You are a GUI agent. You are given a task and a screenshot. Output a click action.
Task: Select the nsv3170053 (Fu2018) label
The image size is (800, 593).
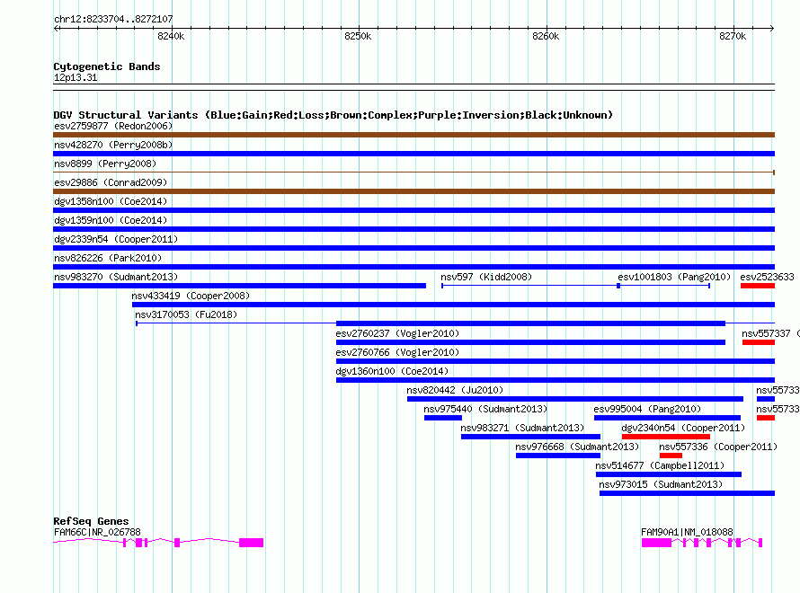coord(186,314)
